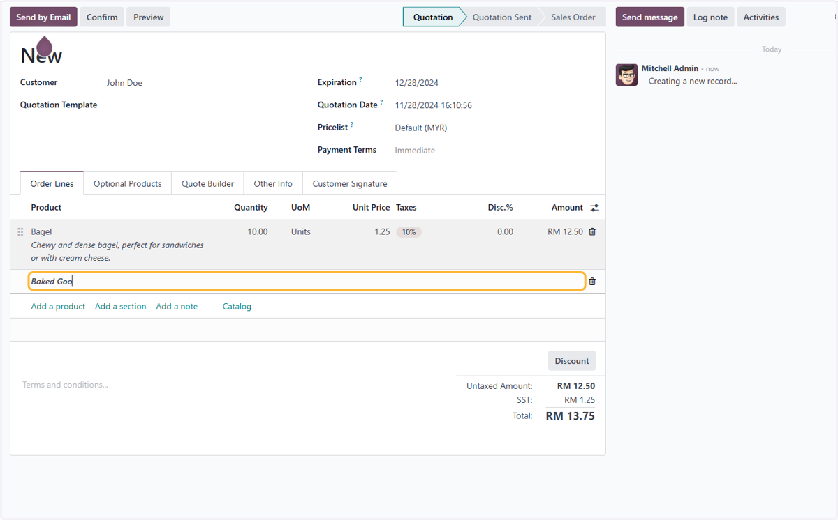Click the Send by Email button
Viewport: 838px width, 520px height.
point(43,17)
